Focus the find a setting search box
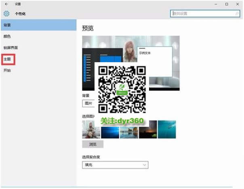 [205, 14]
